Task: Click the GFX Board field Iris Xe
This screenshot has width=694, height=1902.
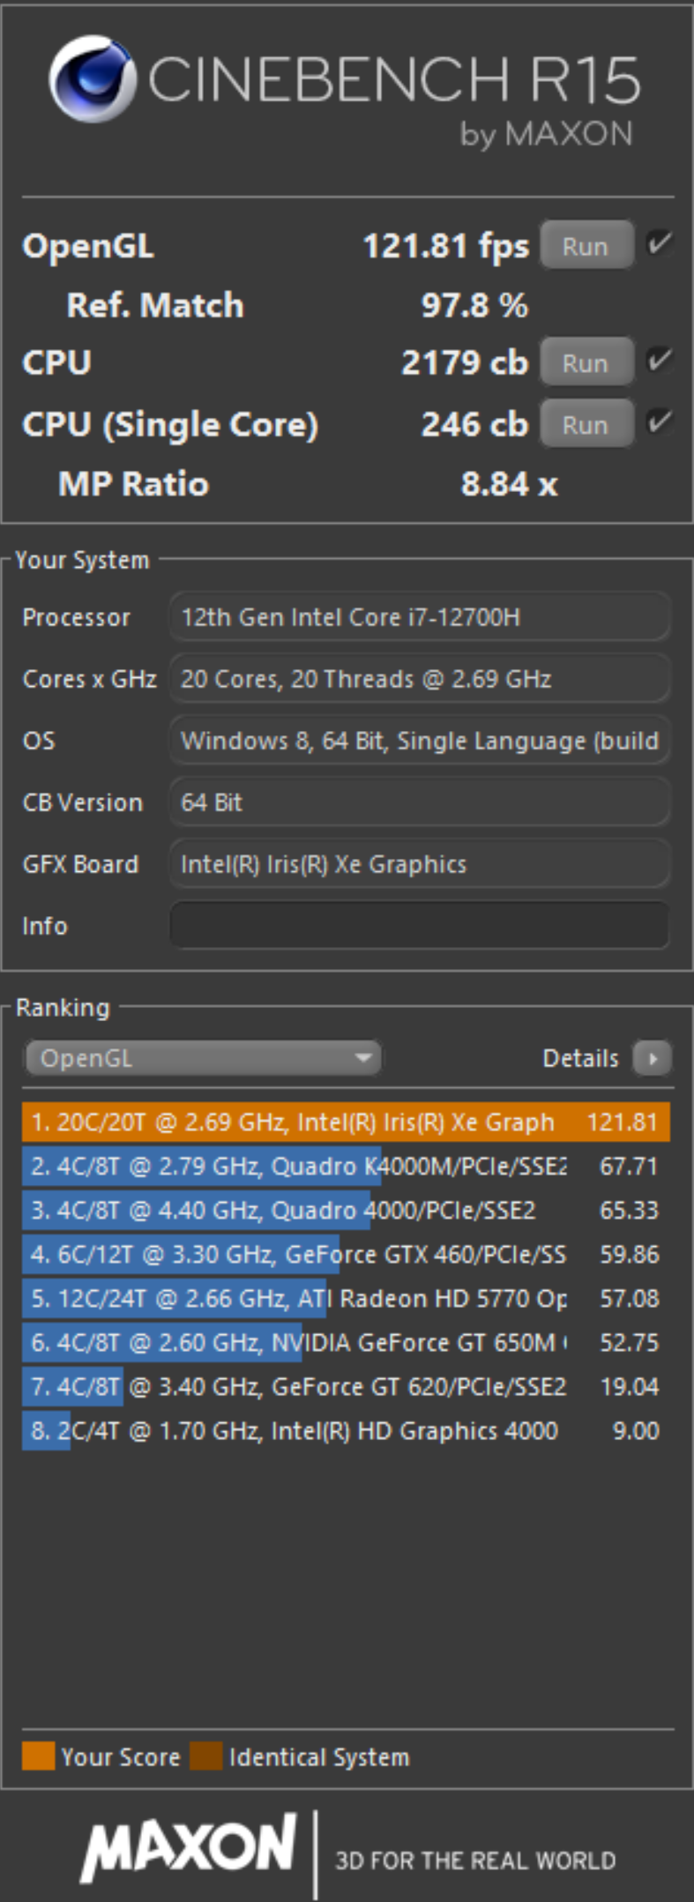Action: [x=420, y=864]
